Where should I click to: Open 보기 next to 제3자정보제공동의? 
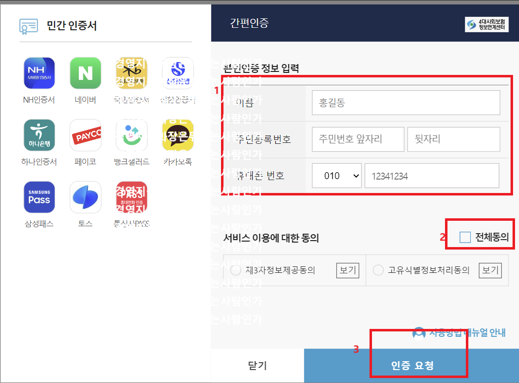coord(347,270)
